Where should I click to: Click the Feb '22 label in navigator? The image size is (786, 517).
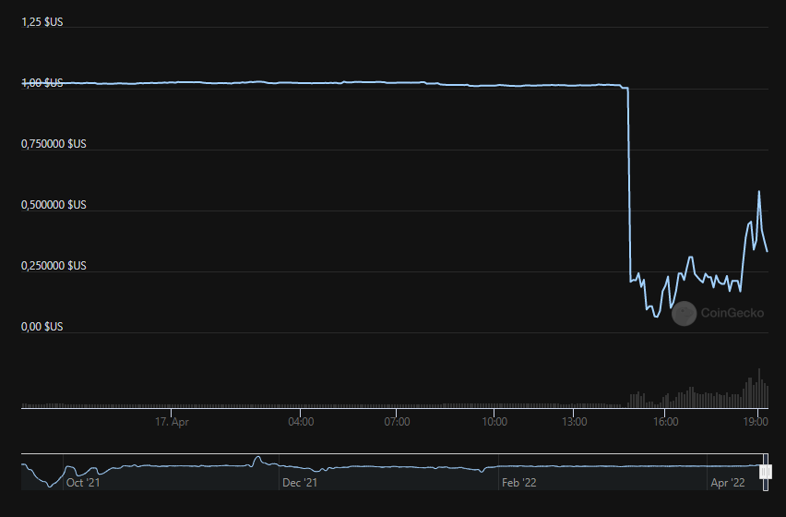click(x=518, y=482)
